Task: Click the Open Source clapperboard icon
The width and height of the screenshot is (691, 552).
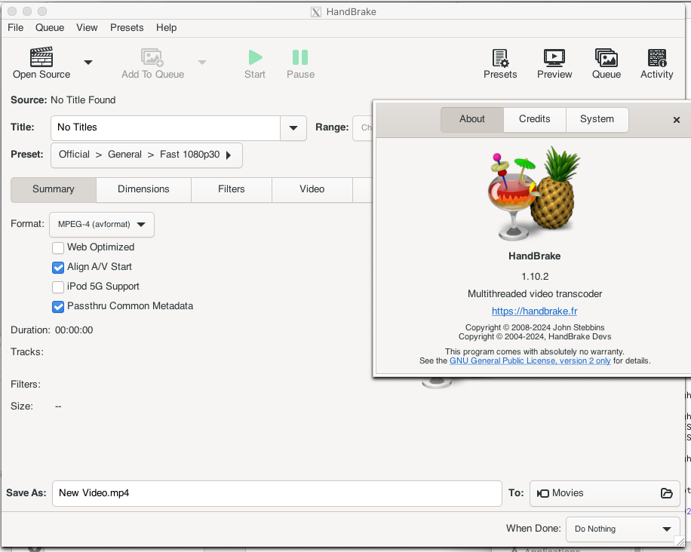Action: [41, 57]
